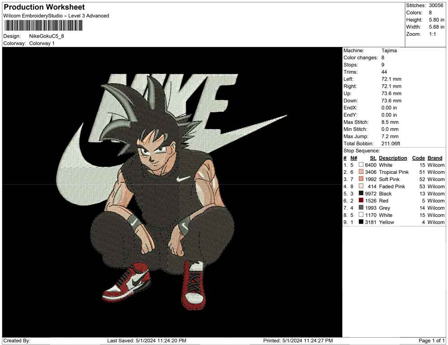Click the 'St.' column header
Screen dimensions: 448x345
click(x=373, y=158)
